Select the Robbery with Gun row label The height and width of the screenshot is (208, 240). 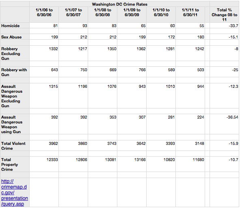click(14, 72)
